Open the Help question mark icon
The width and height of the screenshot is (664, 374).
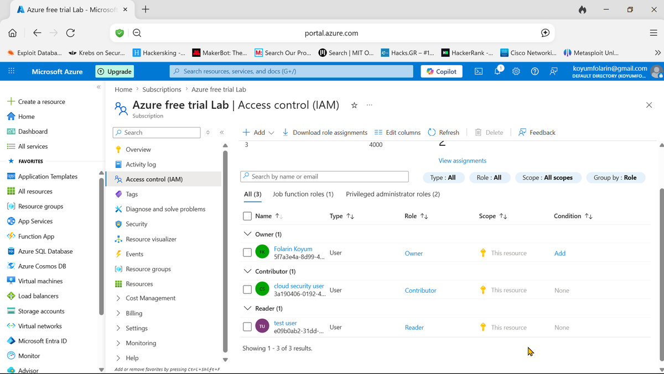point(535,71)
